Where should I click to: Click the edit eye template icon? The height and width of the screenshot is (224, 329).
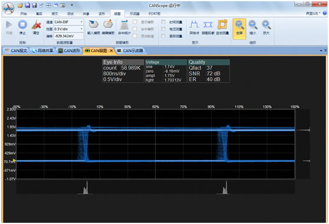(108, 24)
